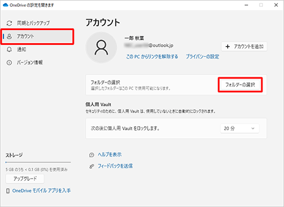Click the ヘルプを表示 link

[110, 155]
